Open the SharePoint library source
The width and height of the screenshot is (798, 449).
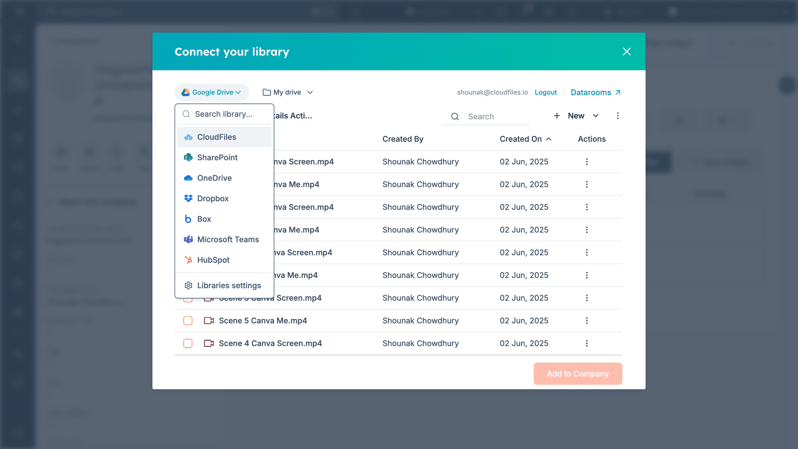tap(188, 157)
